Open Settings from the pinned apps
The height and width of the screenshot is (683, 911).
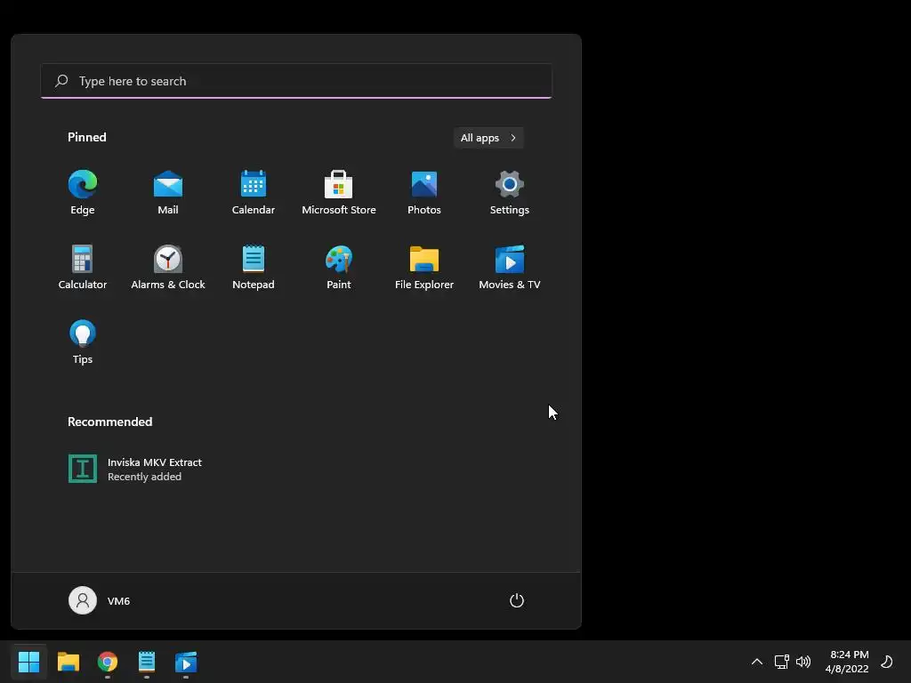(510, 193)
